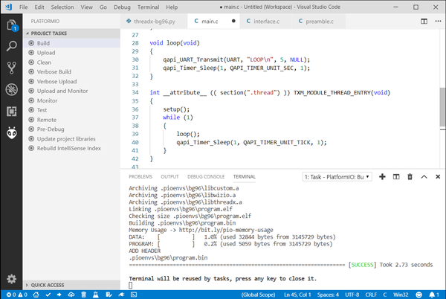Switch to interface.c tab
446x299 pixels.
[x=265, y=22]
